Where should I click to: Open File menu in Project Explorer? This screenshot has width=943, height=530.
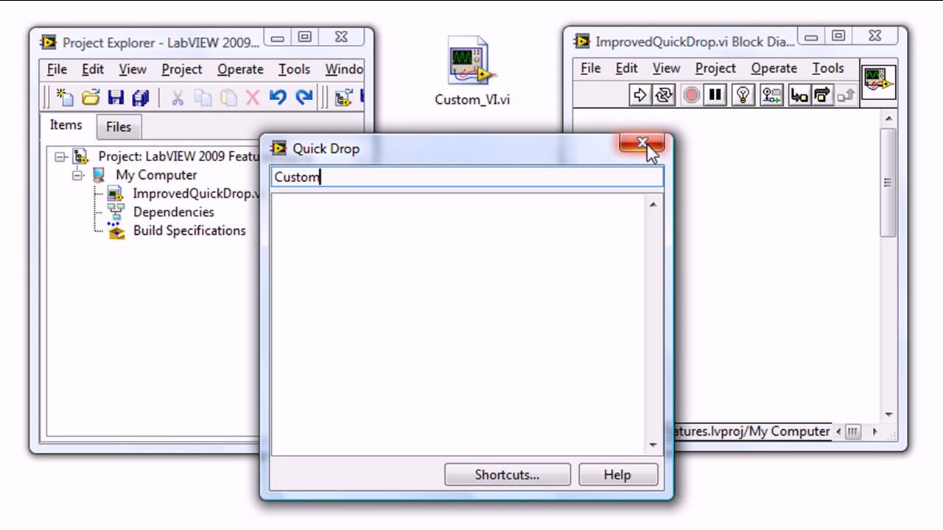click(57, 69)
